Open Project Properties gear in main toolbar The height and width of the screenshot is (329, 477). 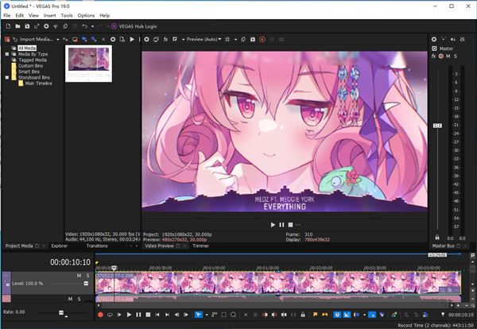pos(46,26)
